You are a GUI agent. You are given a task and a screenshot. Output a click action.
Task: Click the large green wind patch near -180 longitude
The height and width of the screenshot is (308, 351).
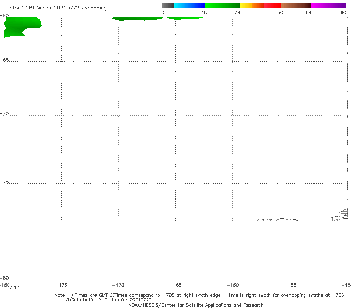point(20,27)
